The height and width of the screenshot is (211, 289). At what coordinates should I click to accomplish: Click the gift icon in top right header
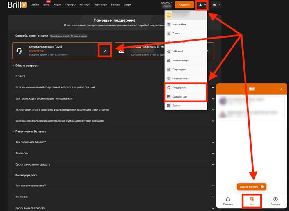[215, 5]
